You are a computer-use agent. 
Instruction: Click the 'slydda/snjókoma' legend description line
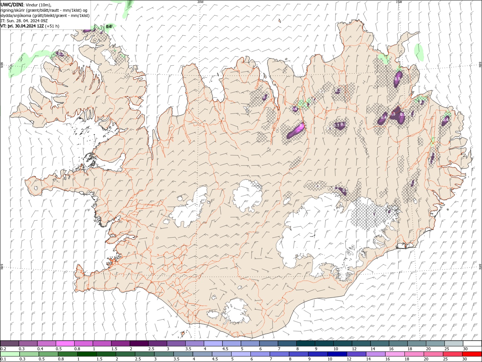tap(45, 15)
